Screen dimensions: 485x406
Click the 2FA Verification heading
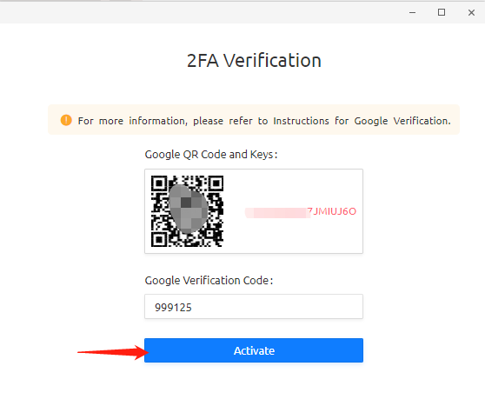pos(254,60)
